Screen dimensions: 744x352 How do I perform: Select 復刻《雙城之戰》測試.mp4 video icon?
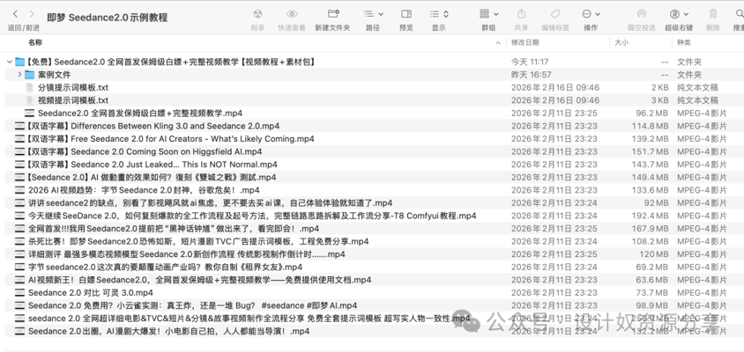pyautogui.click(x=19, y=177)
